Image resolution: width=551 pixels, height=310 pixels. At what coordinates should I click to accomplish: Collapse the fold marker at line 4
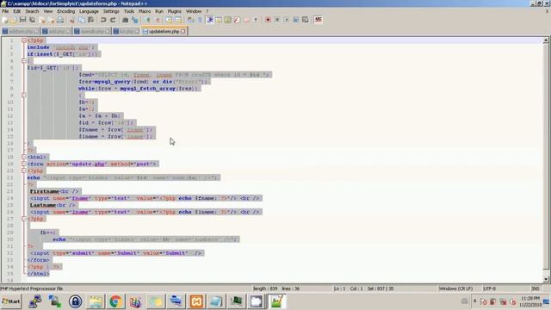click(24, 61)
